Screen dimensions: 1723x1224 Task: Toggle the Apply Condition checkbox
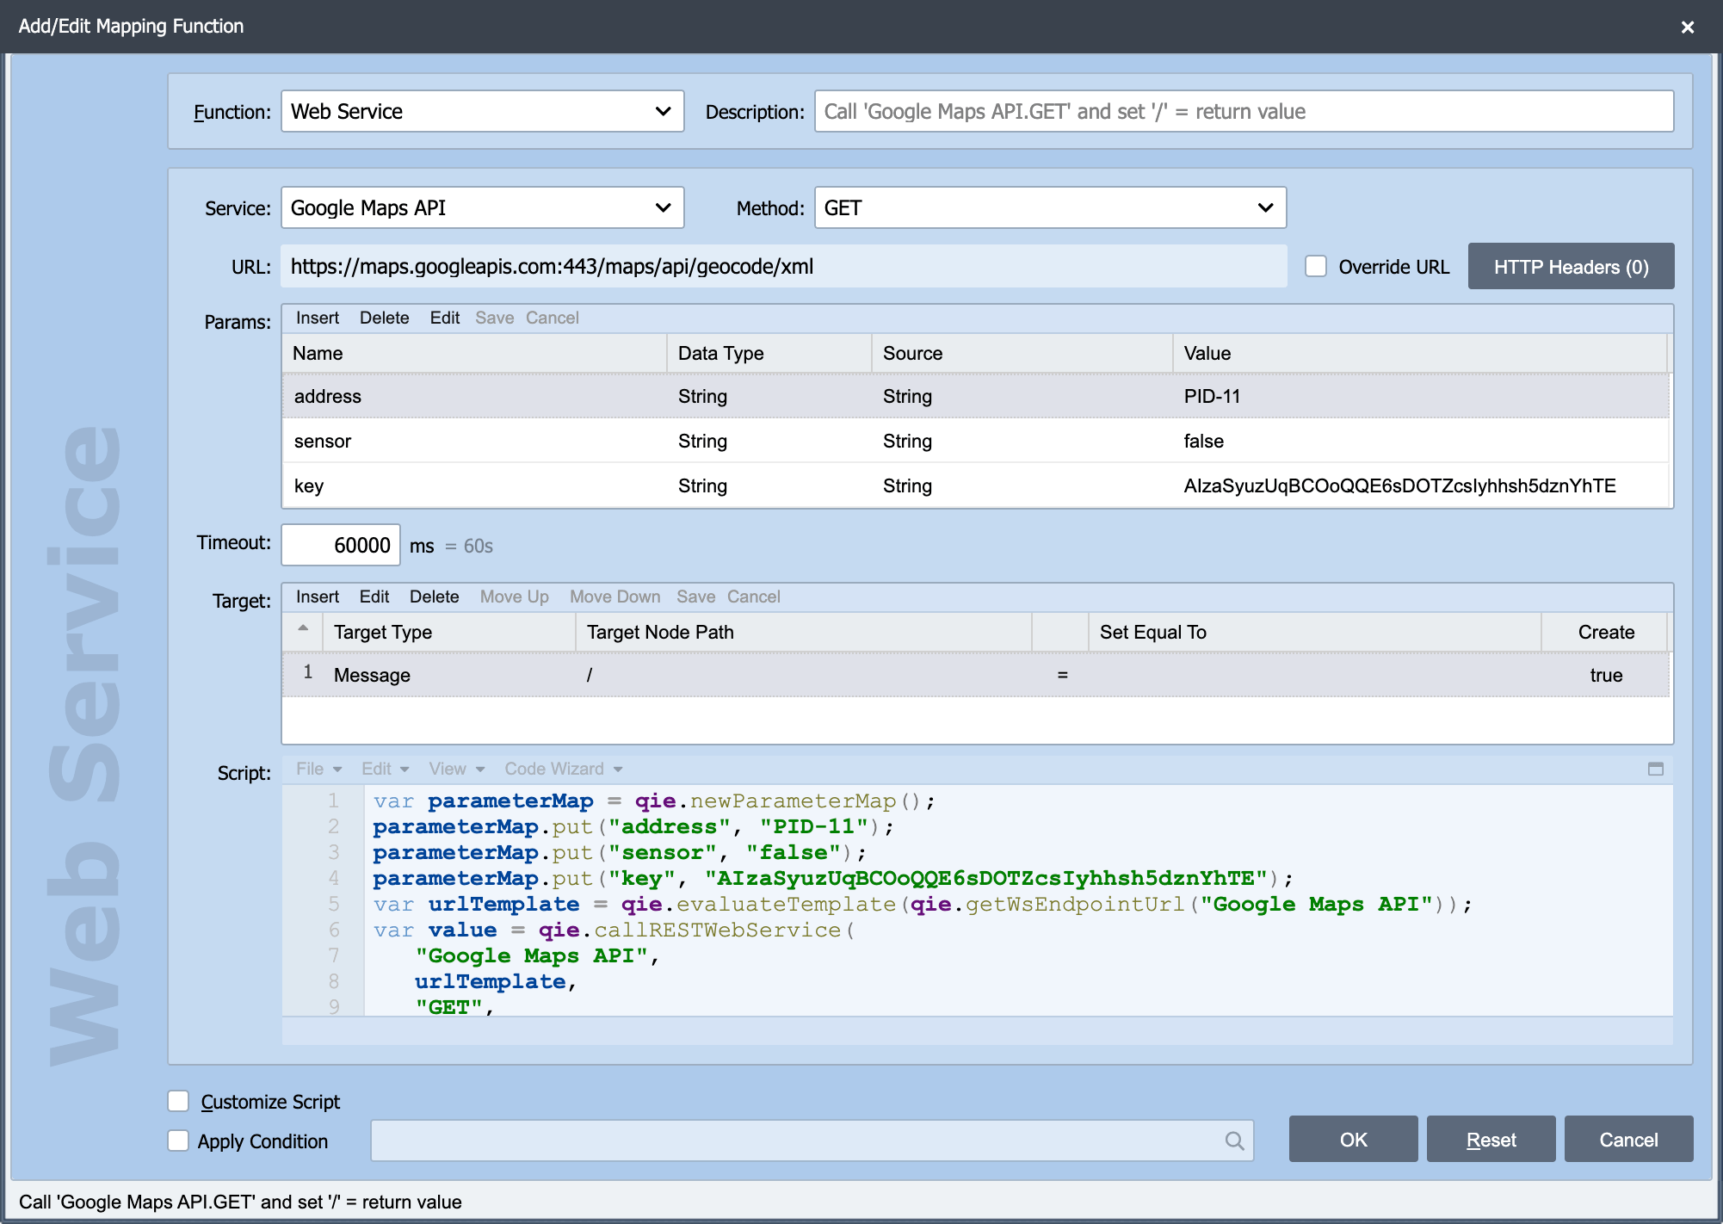click(178, 1141)
